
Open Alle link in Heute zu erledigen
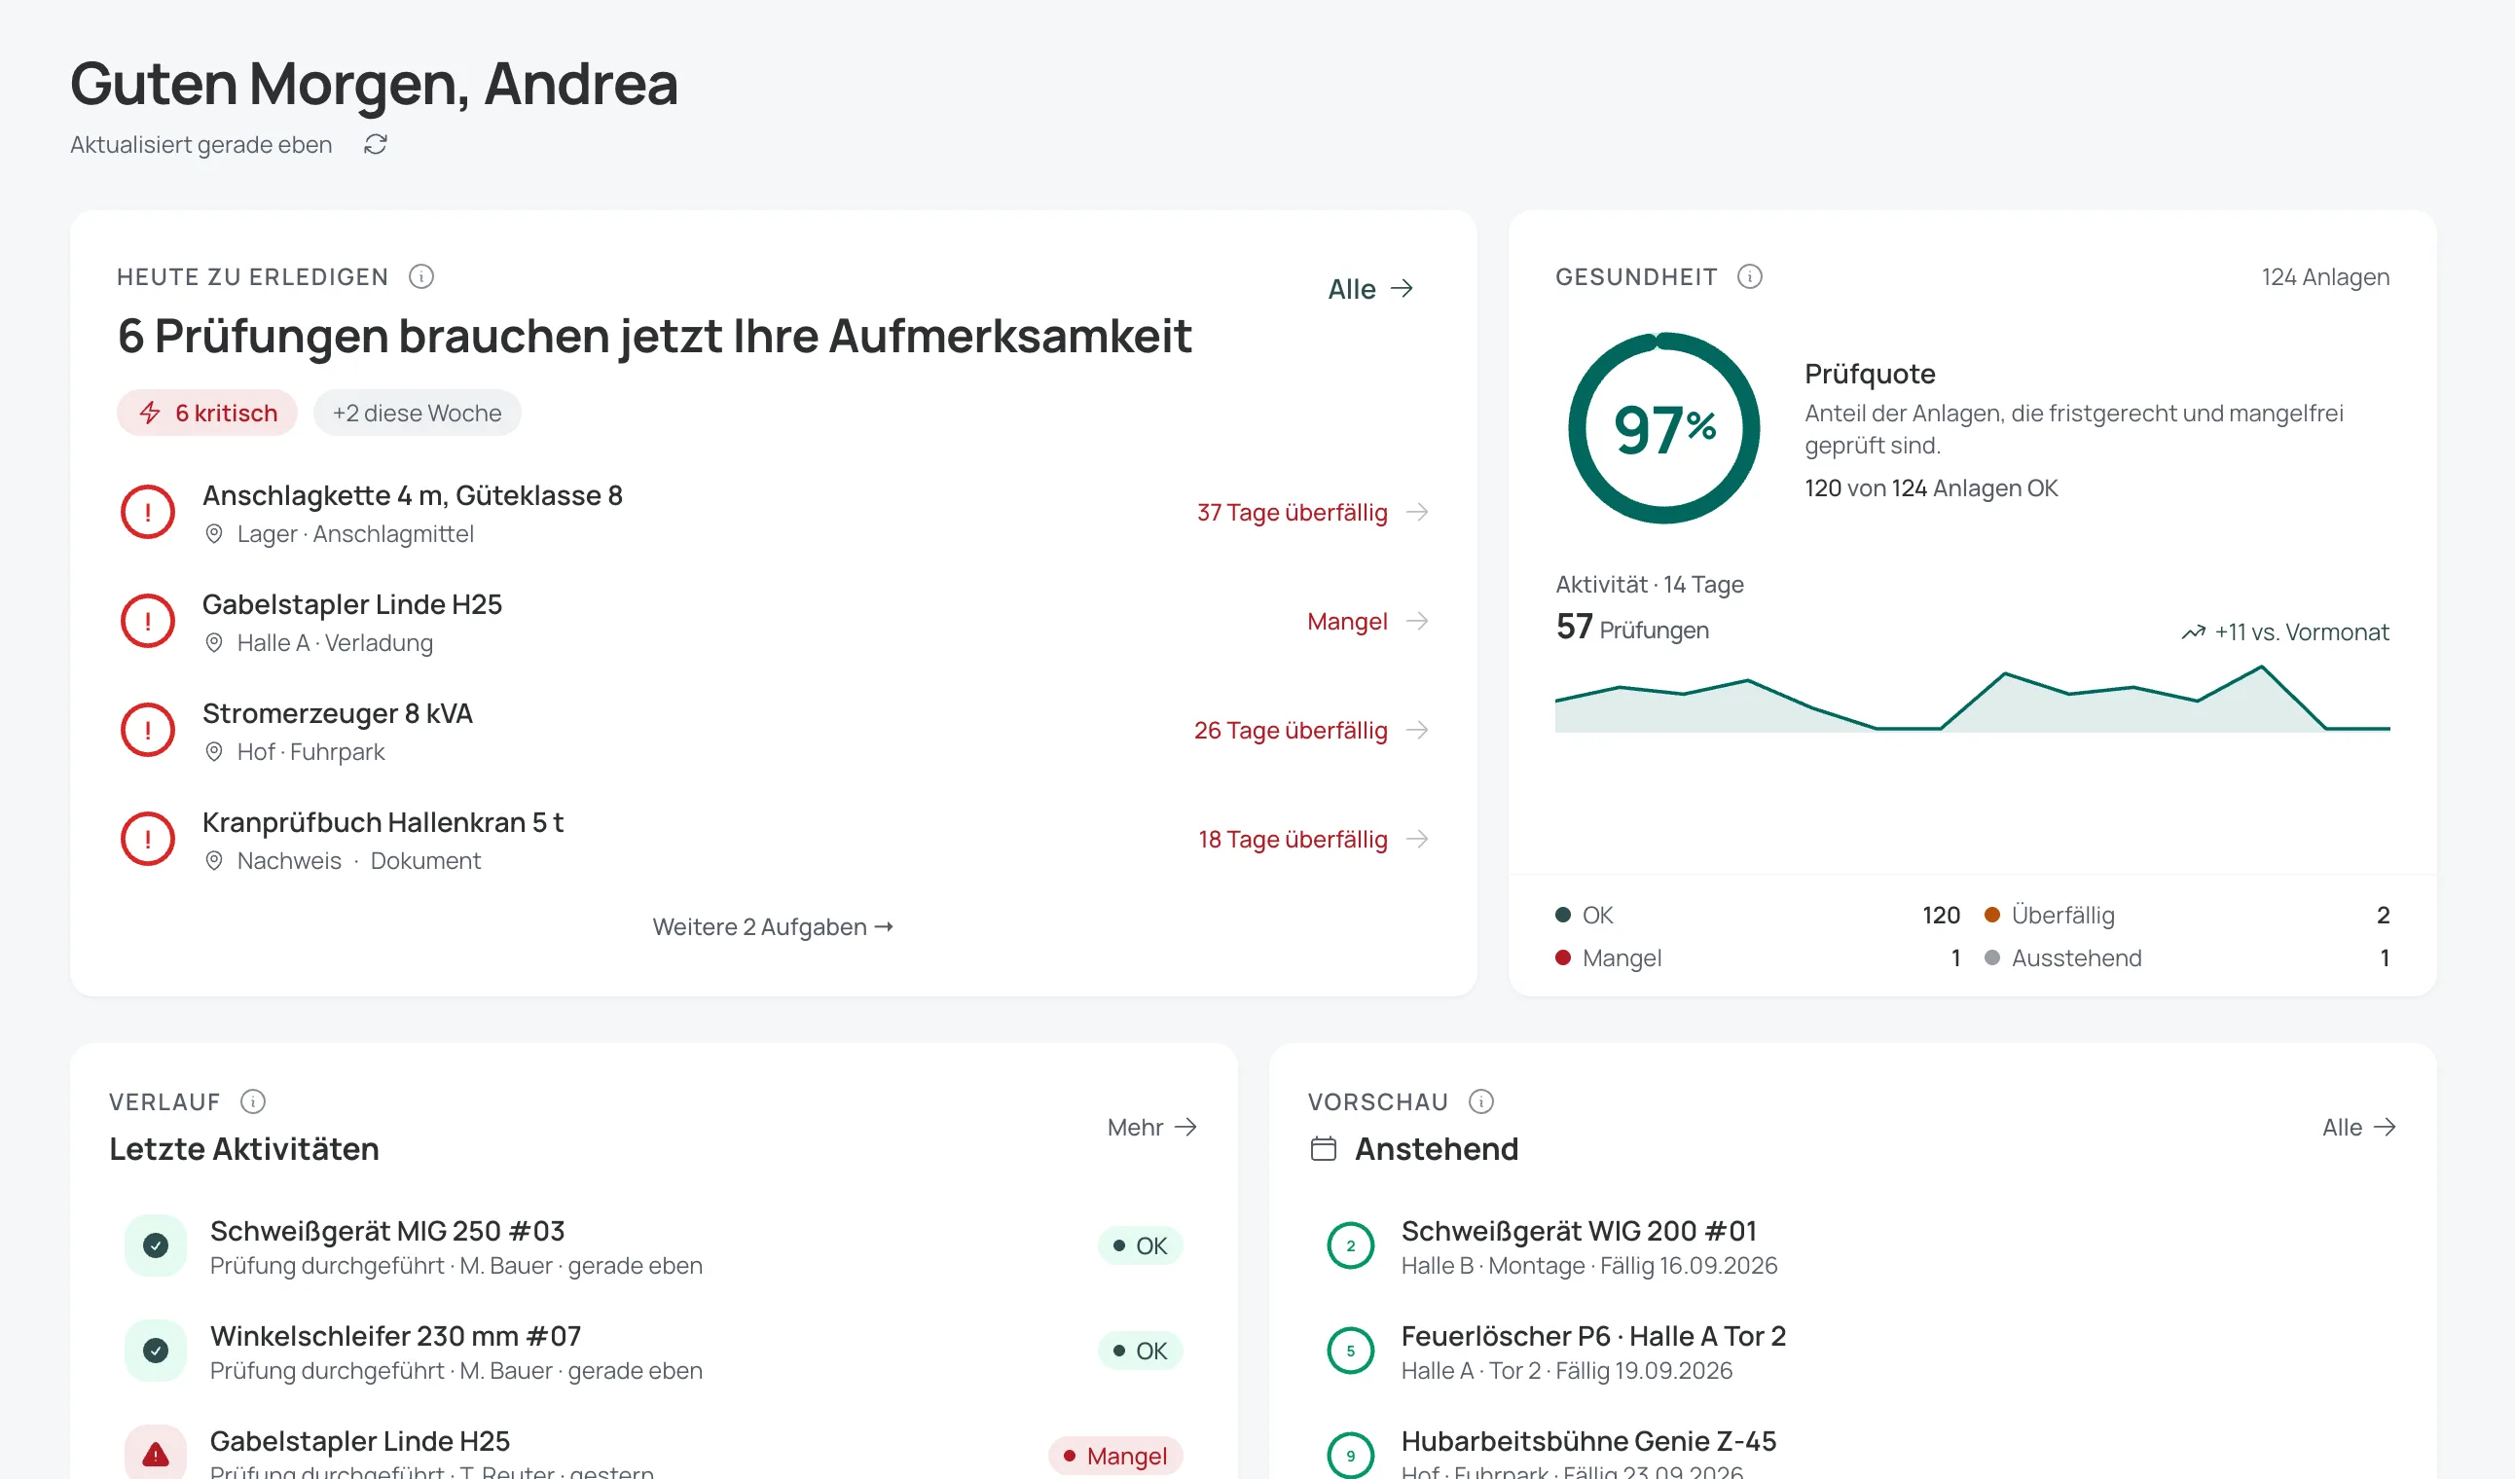1370,288
